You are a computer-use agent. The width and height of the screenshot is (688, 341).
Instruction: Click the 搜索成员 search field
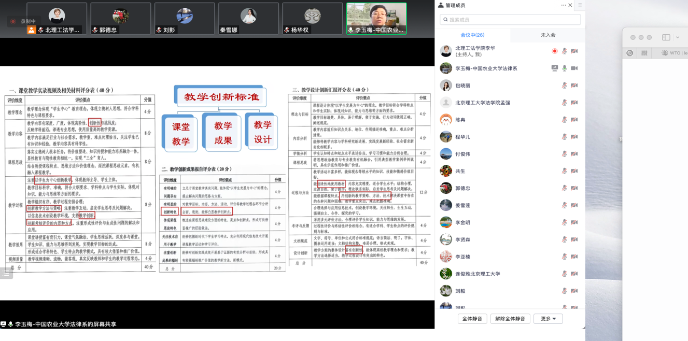(510, 20)
